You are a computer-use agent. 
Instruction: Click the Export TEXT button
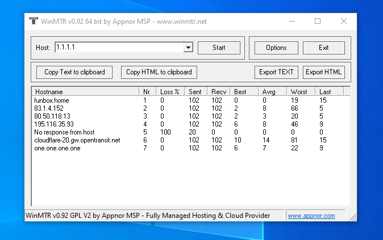point(276,72)
